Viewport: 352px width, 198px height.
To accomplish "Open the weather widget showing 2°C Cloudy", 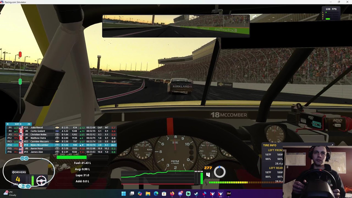I will point(10,194).
